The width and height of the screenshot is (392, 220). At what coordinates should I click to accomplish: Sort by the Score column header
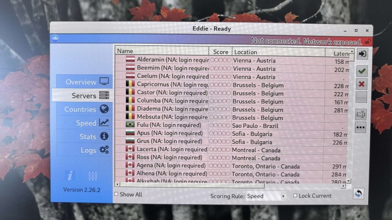click(220, 52)
